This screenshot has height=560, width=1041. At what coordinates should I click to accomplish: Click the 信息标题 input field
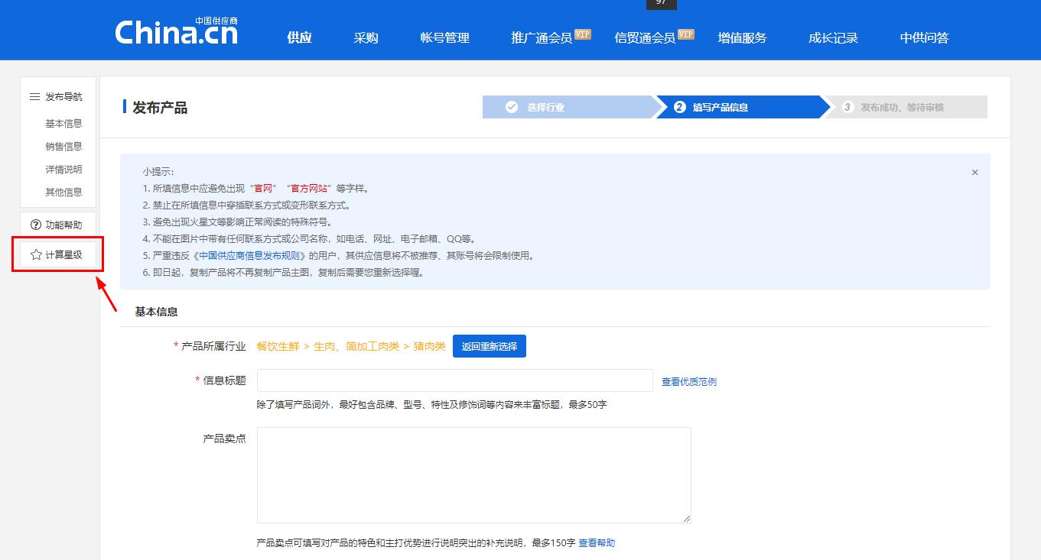click(x=454, y=380)
